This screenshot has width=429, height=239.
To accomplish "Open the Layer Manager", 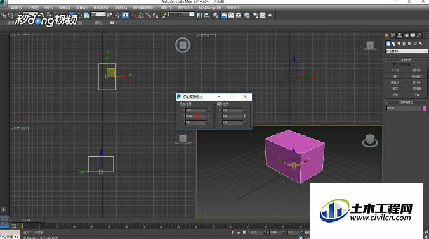I will tap(216, 15).
